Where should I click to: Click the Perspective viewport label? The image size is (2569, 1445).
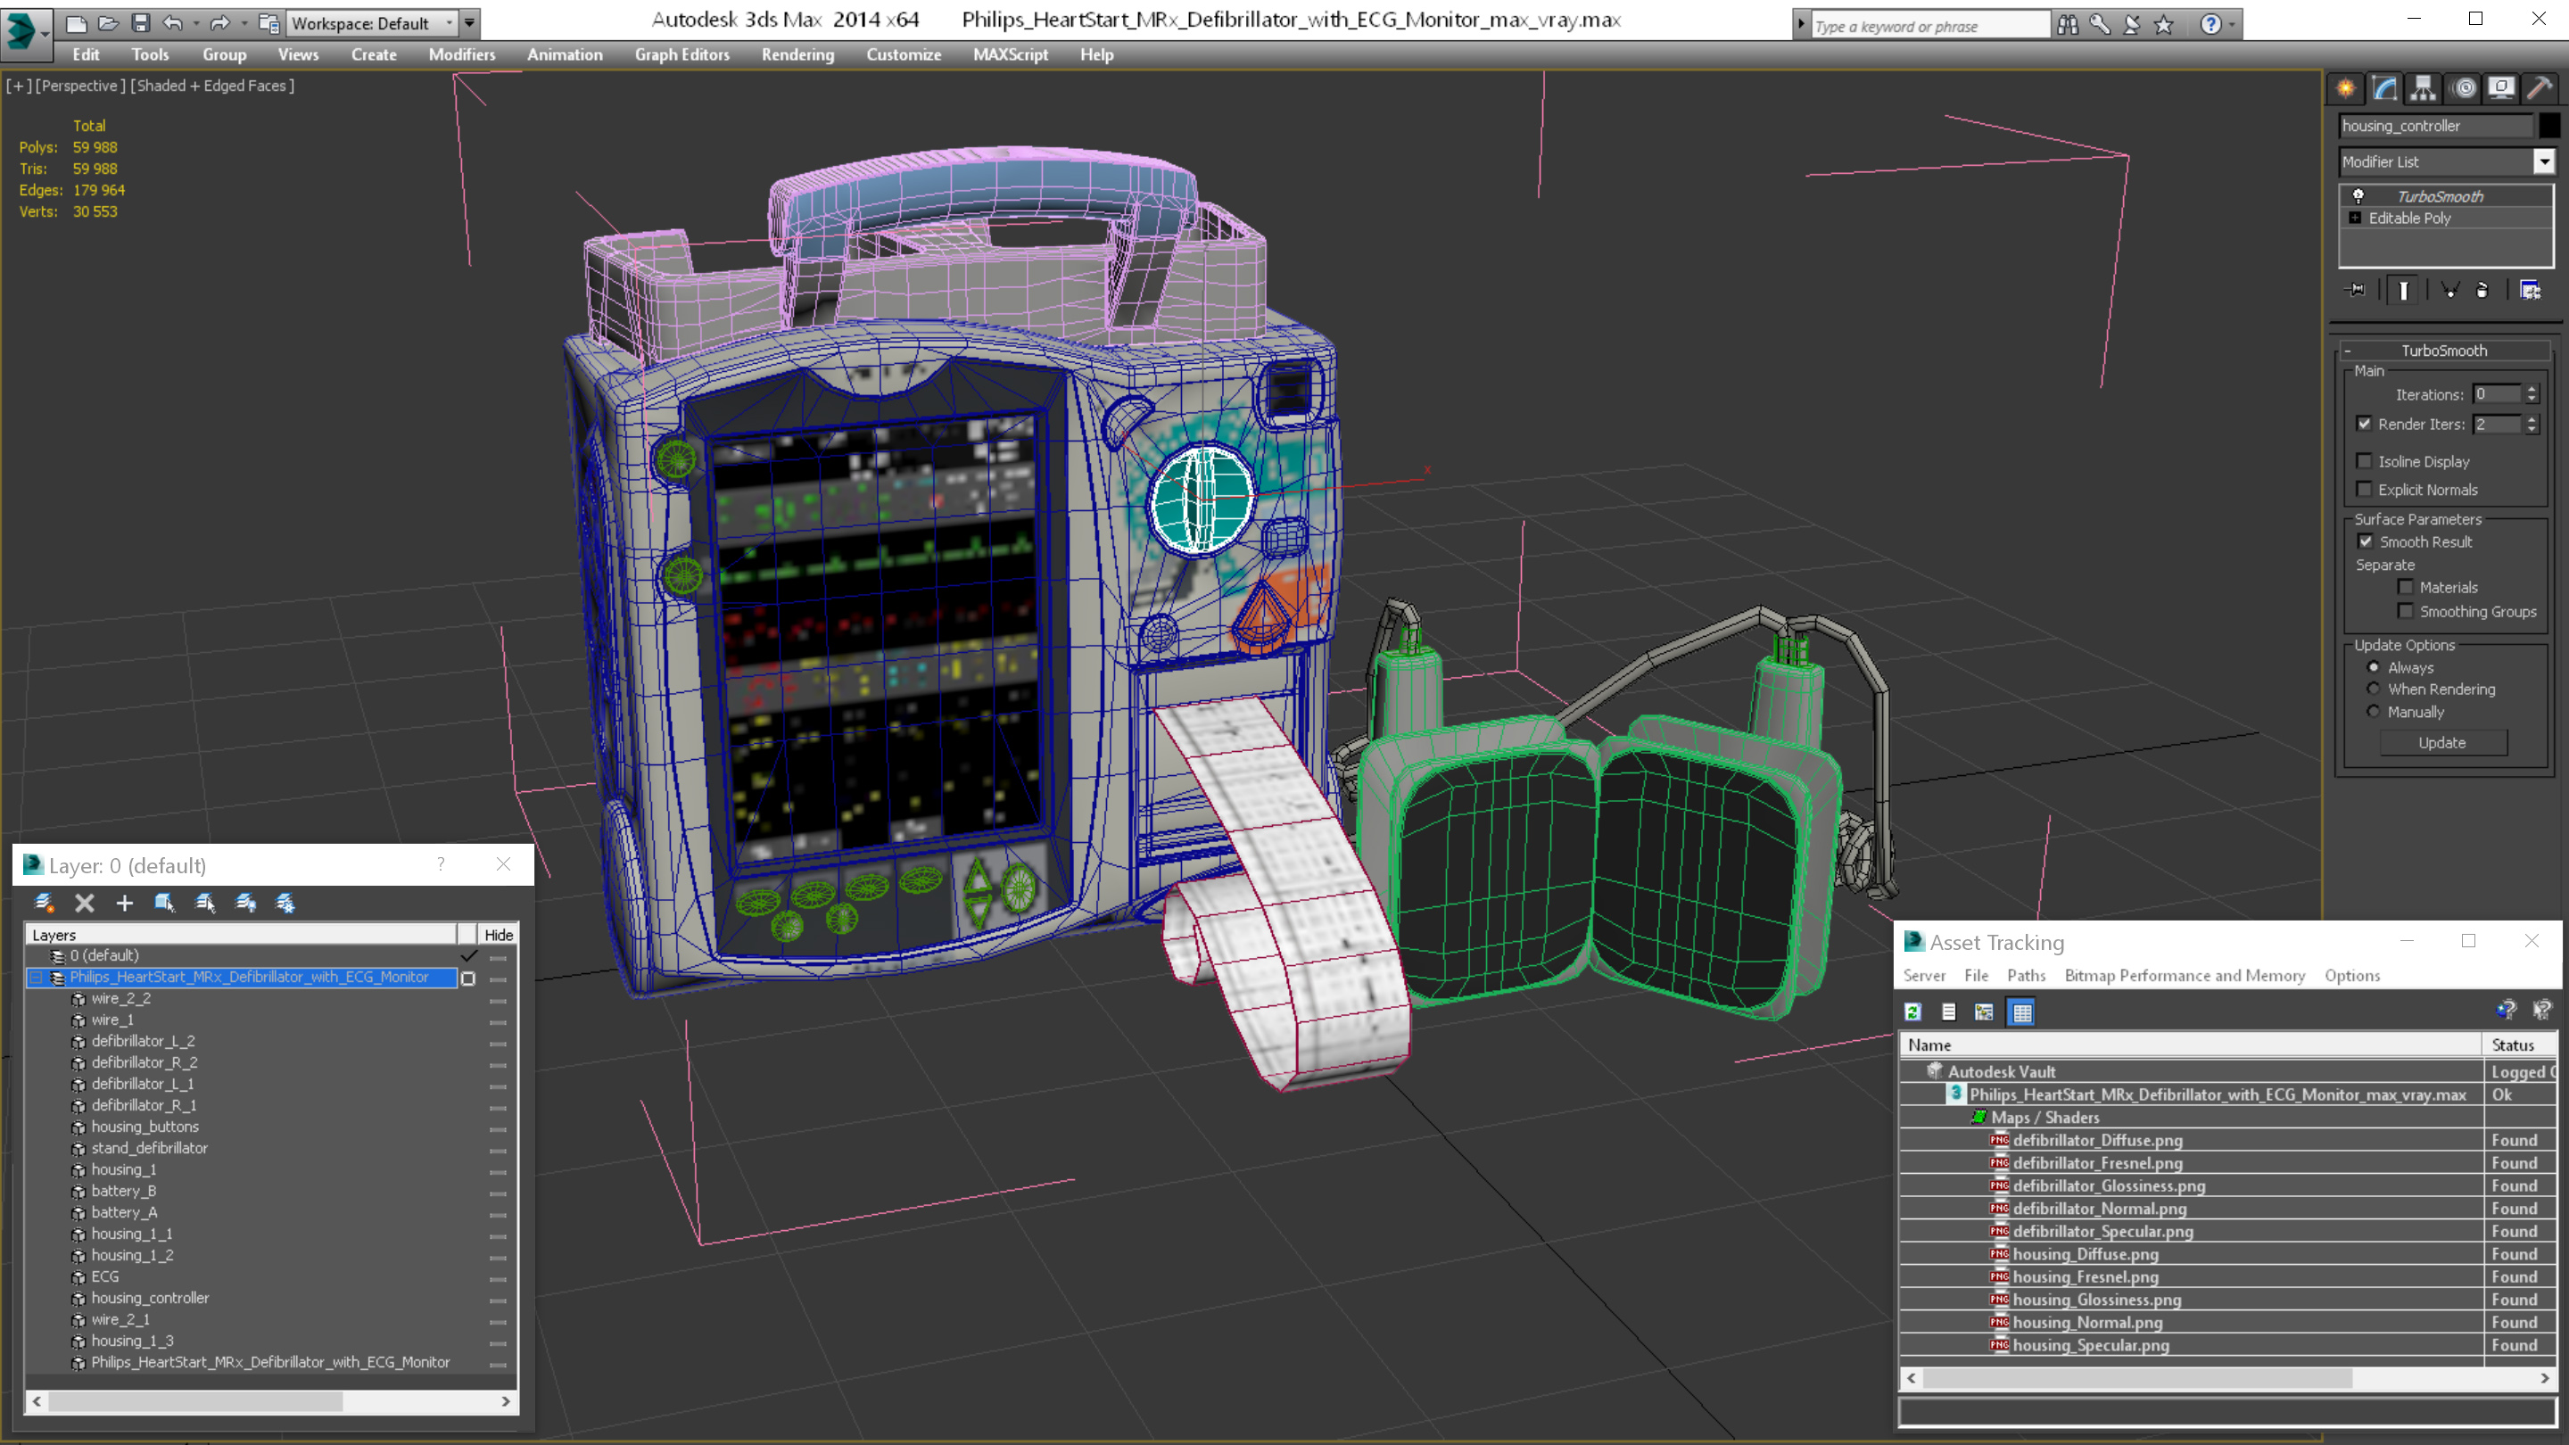79,86
